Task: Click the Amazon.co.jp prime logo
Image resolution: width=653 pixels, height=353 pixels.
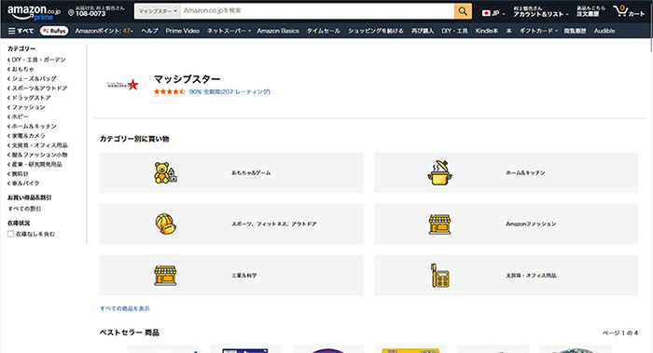Action: pos(34,12)
